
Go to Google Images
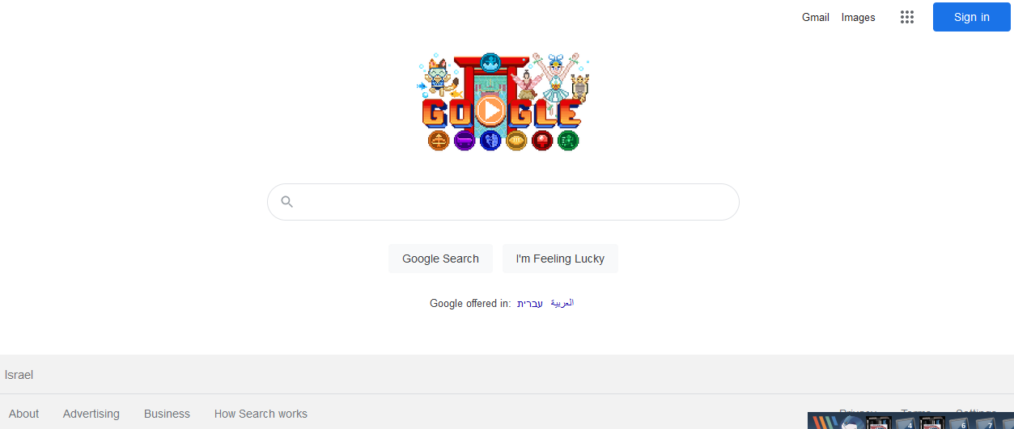(x=858, y=17)
